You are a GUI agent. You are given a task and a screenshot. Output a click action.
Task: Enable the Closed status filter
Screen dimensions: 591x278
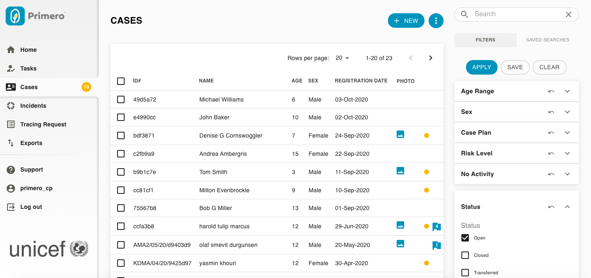(465, 255)
